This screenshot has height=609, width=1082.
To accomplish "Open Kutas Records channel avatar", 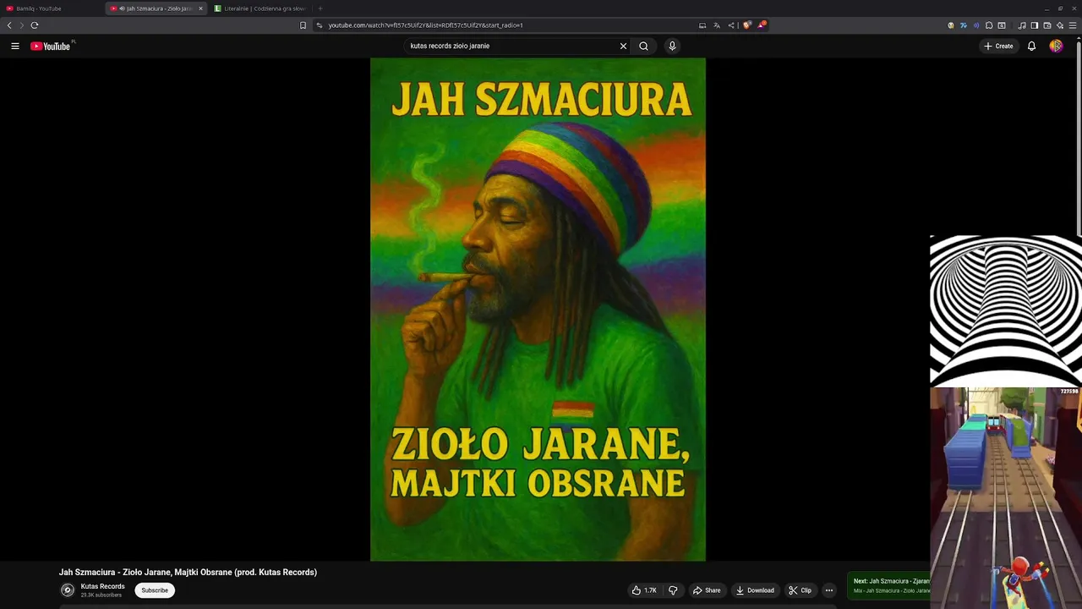I will (x=68, y=590).
